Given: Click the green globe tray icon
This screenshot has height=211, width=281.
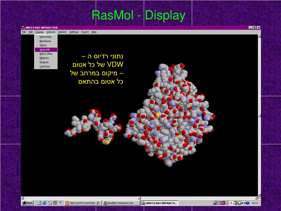Looking at the screenshot, I should coord(239,203).
